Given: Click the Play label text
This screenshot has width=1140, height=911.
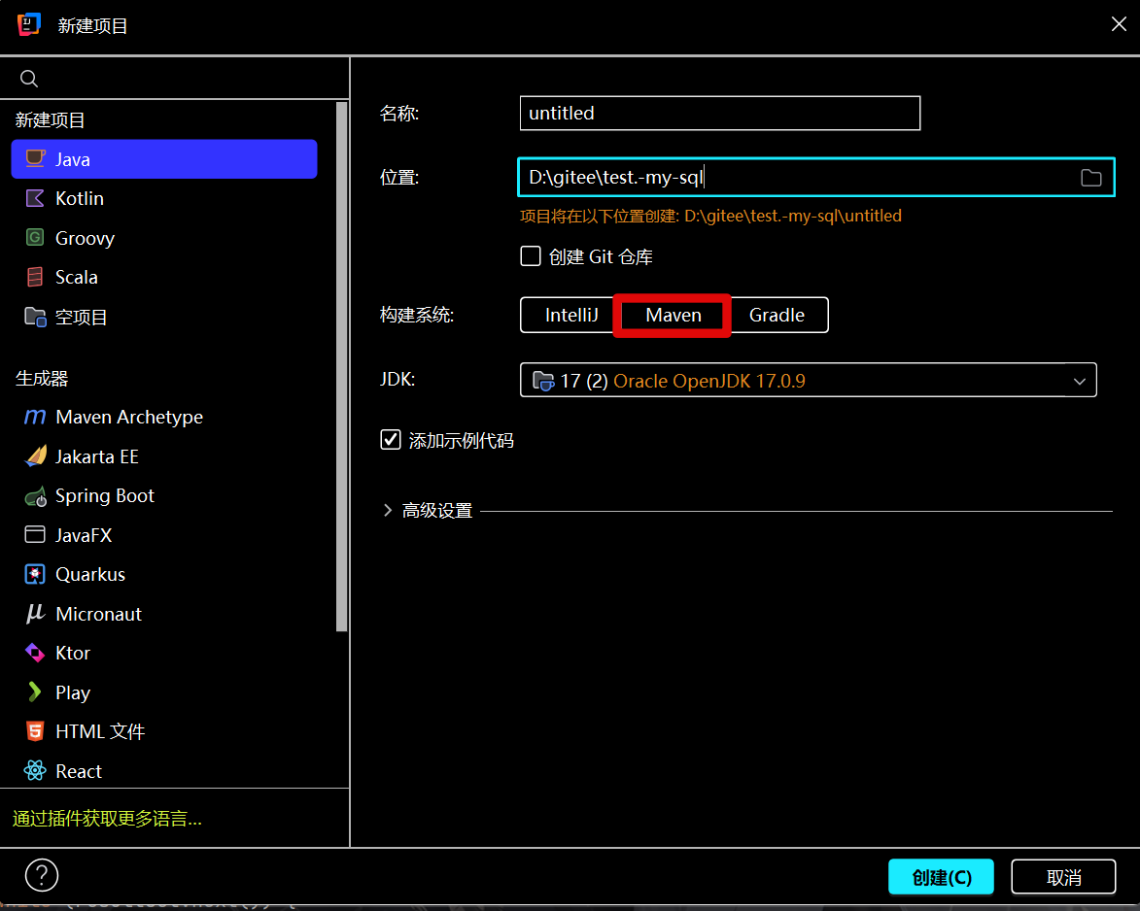Looking at the screenshot, I should [73, 692].
